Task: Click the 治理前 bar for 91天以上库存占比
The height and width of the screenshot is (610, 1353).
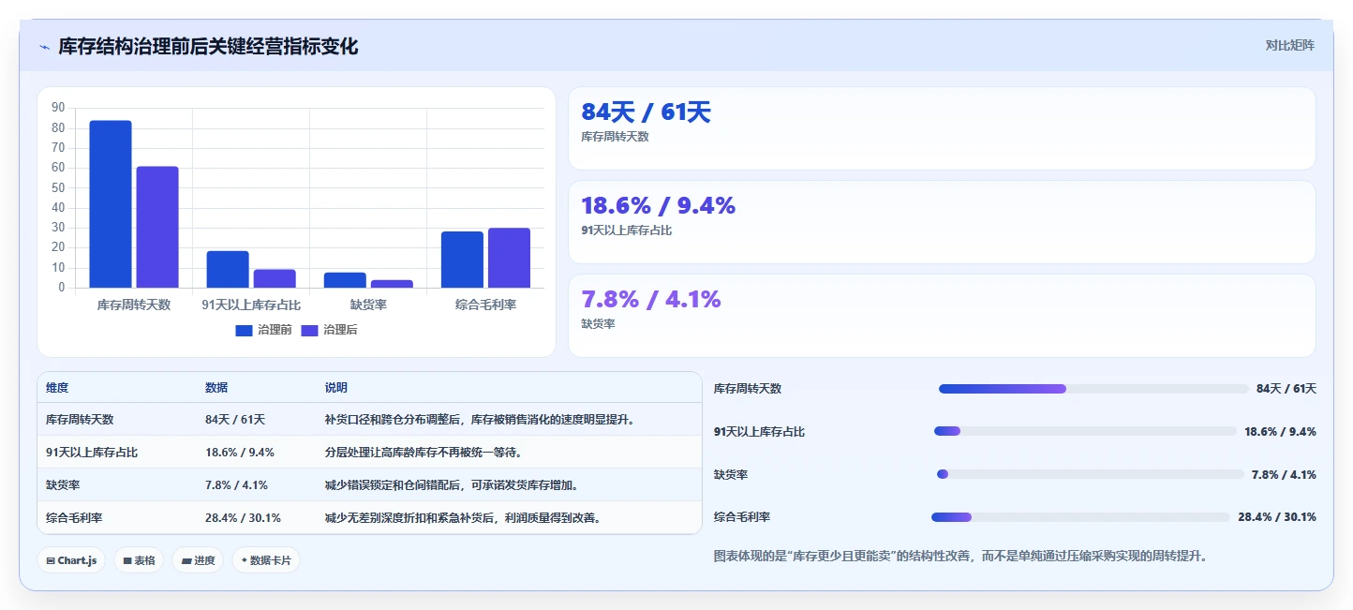Action: 228,269
